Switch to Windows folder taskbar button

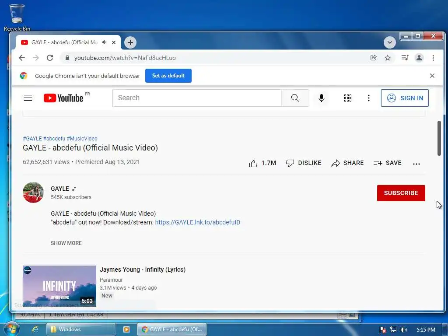tap(81, 329)
